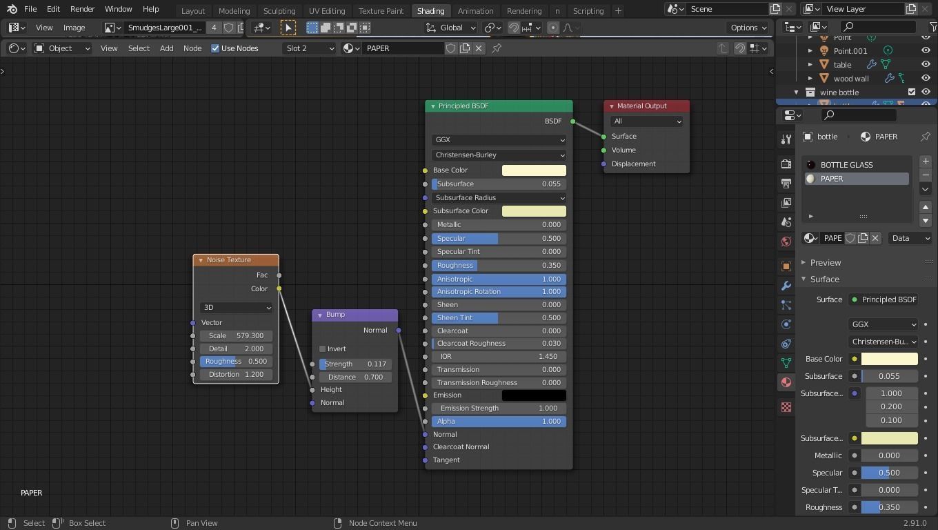Open the Options dropdown
Screen dimensions: 938x530
click(749, 28)
